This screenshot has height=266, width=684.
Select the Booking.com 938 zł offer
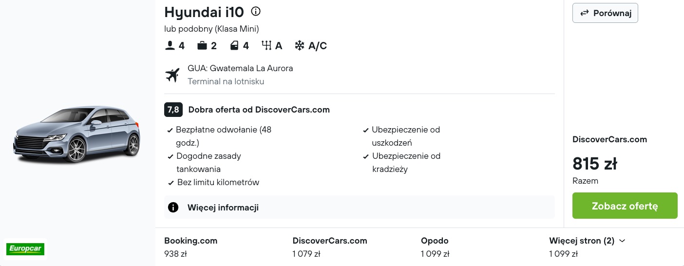[x=191, y=247]
